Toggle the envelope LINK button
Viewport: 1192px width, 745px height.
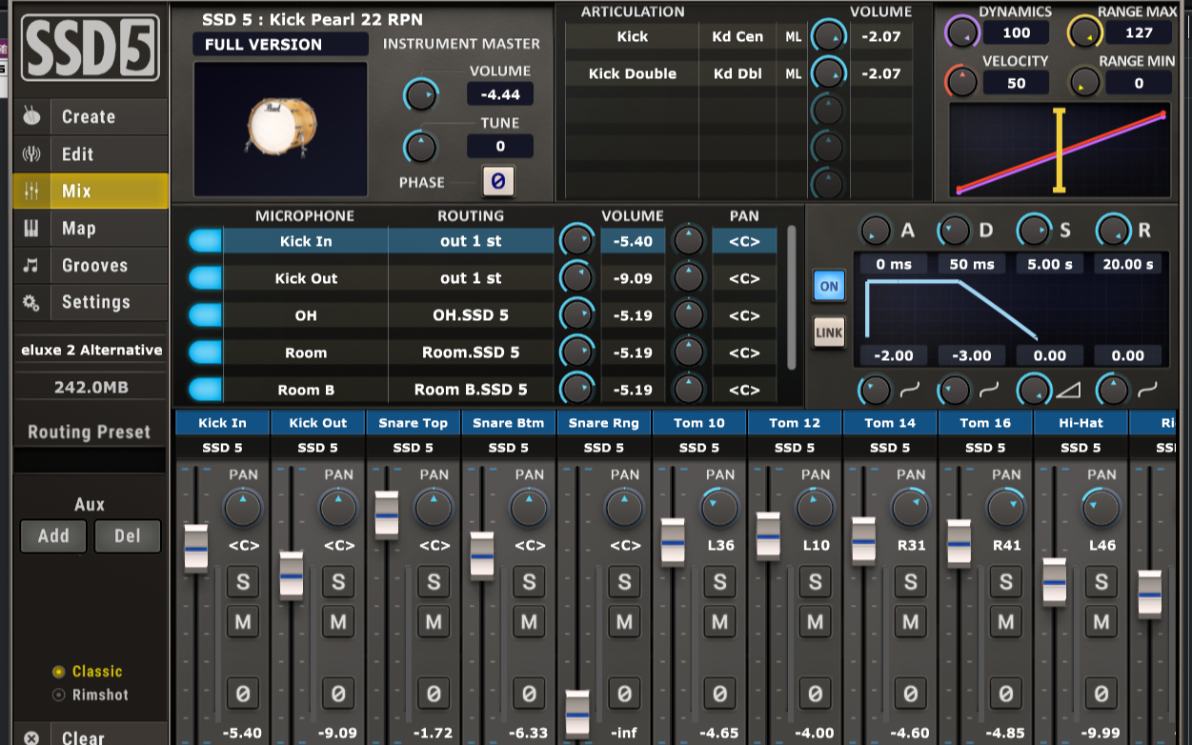point(829,332)
